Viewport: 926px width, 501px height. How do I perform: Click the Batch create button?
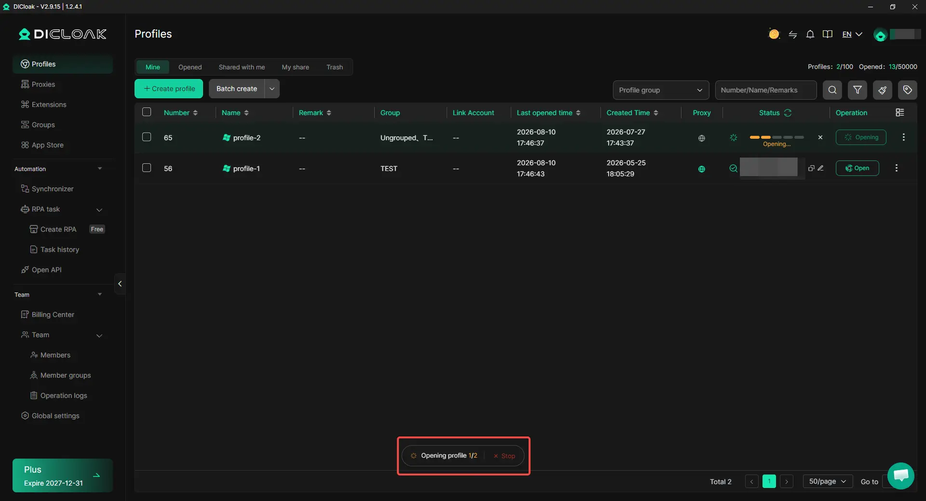(x=236, y=89)
